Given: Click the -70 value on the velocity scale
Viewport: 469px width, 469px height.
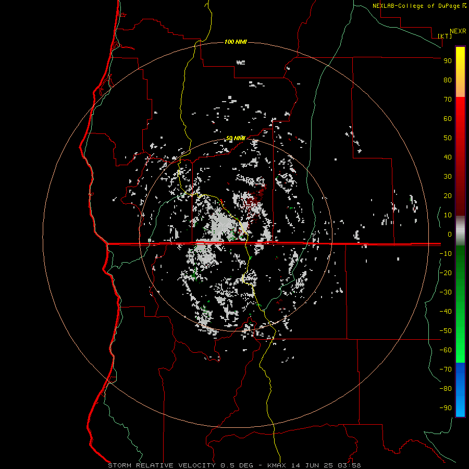Looking at the screenshot, I should [x=446, y=369].
